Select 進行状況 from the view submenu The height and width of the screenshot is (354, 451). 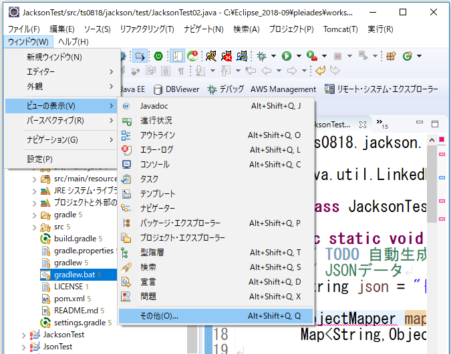(216, 121)
